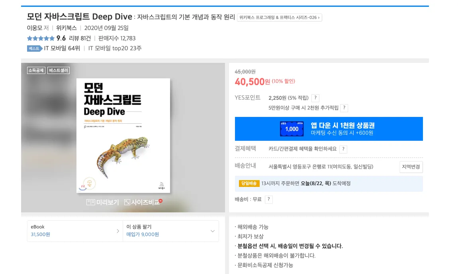
Task: Click the IT 모바일 top20 23주 link
Action: [115, 49]
